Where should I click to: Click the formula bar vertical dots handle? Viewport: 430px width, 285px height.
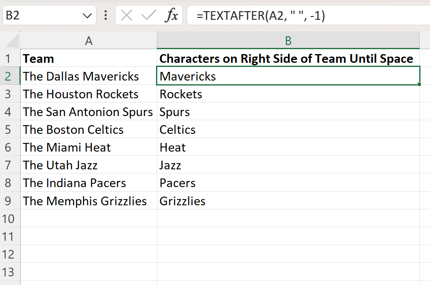(106, 15)
